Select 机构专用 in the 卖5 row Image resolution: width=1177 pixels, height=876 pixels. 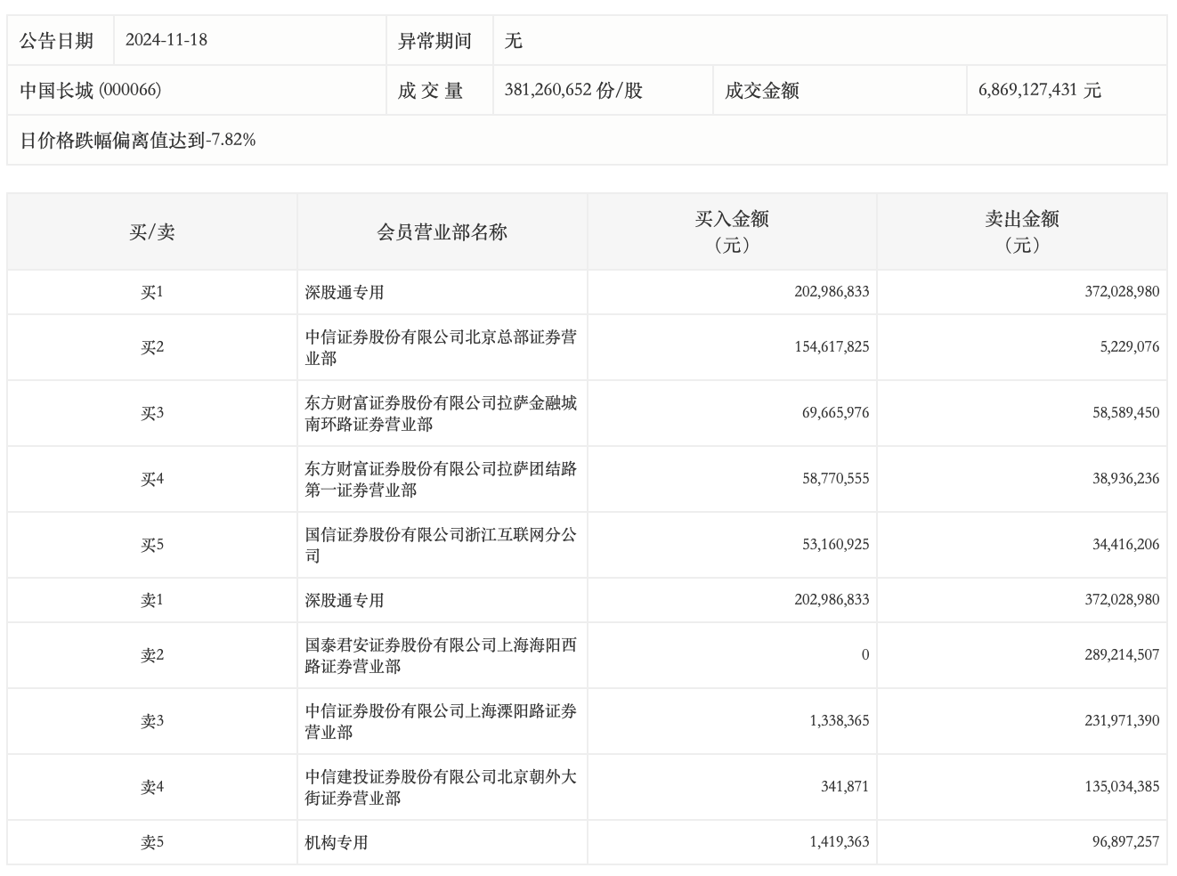click(337, 842)
